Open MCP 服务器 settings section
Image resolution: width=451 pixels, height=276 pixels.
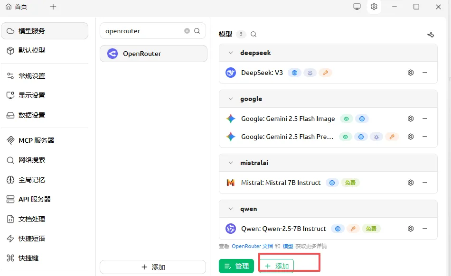45,140
